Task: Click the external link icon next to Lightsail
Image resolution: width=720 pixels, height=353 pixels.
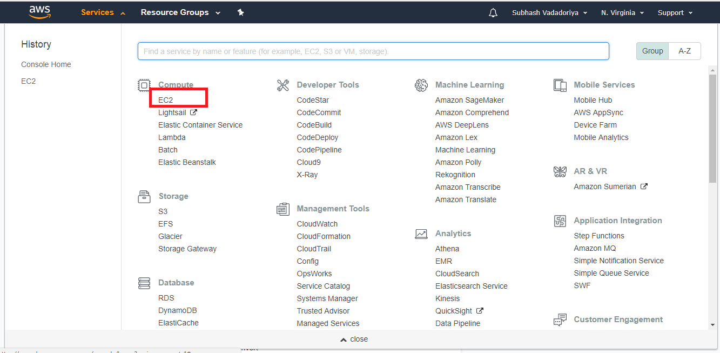Action: pos(193,112)
